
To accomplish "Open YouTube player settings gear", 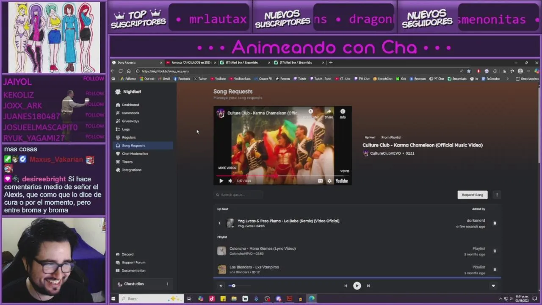I will click(329, 181).
